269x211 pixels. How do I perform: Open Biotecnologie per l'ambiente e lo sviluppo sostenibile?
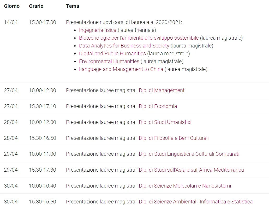139,38
